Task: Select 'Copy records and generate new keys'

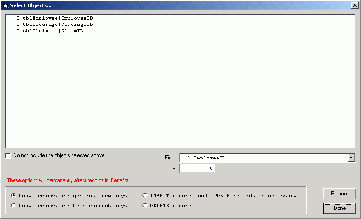Action: 14,195
